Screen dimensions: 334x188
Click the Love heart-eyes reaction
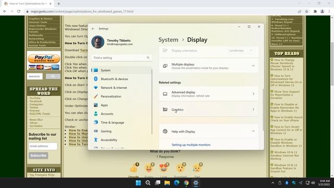[x=163, y=168]
